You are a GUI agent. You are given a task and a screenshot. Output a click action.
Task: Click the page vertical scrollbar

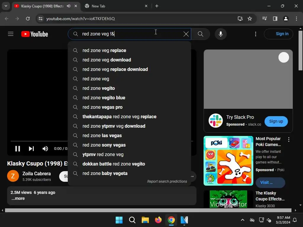point(301,51)
